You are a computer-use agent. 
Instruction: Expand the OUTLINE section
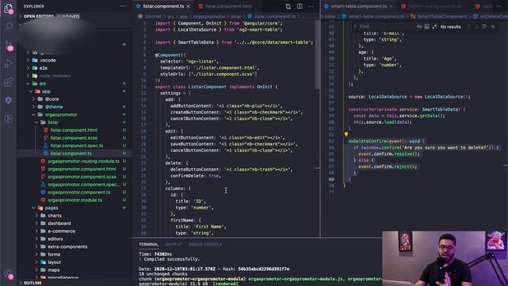pos(33,283)
